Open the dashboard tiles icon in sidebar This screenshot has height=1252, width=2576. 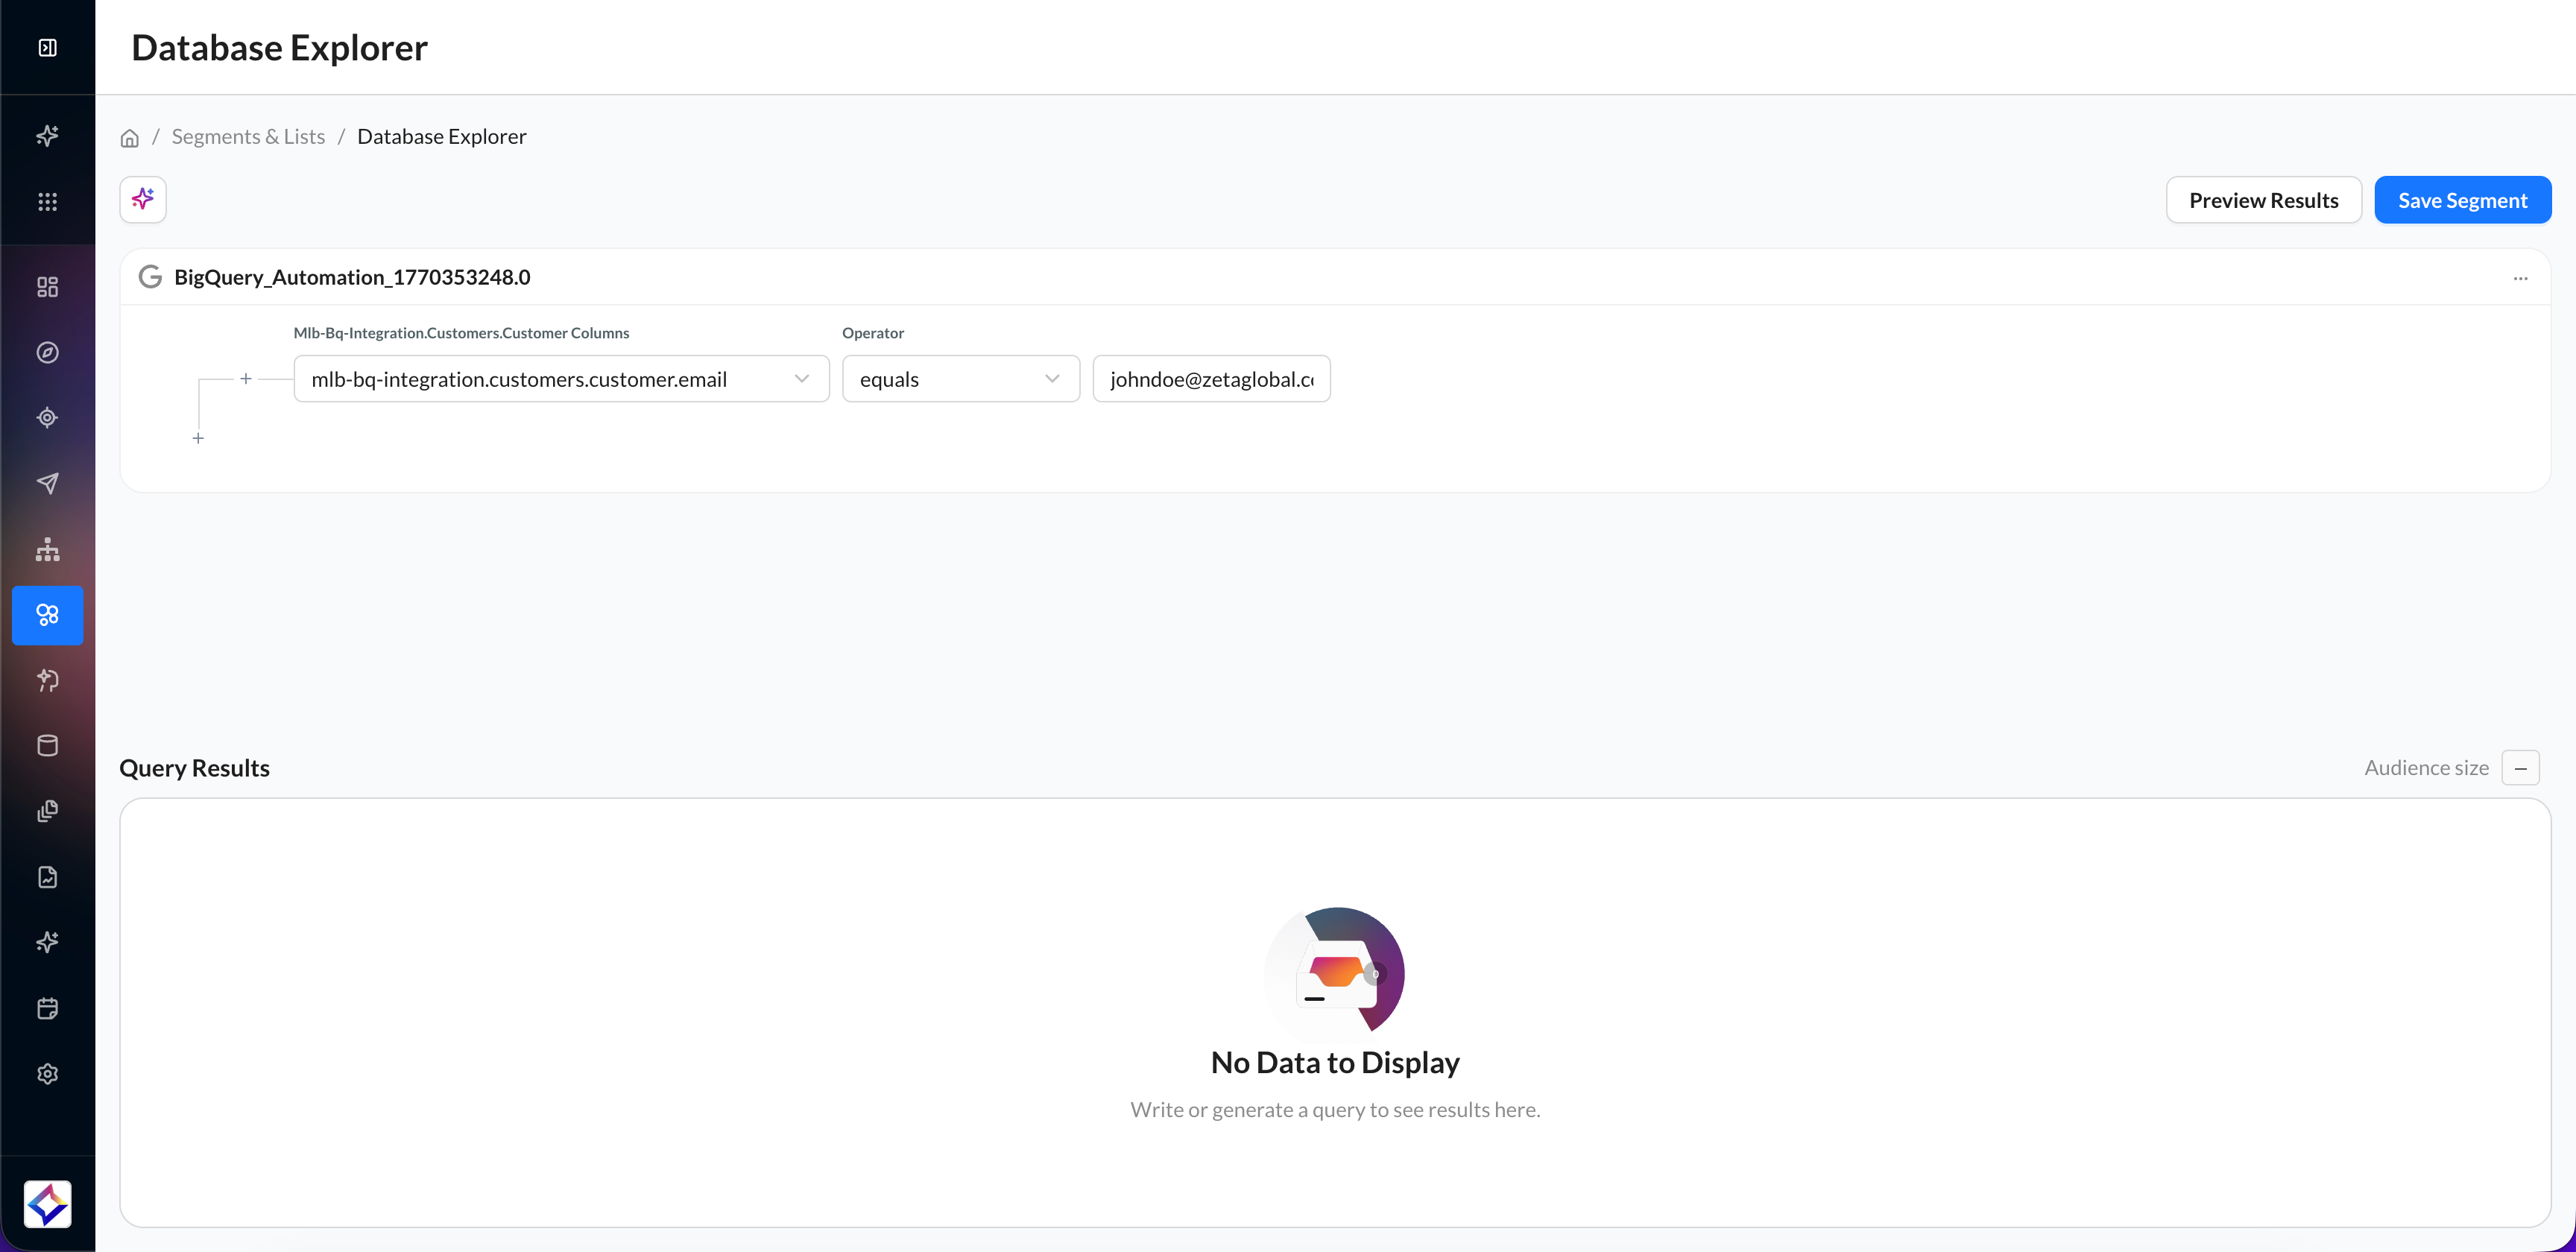(x=47, y=287)
